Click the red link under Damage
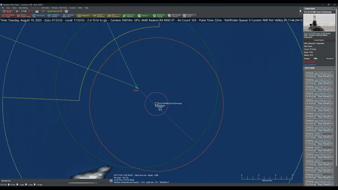 click(310, 62)
